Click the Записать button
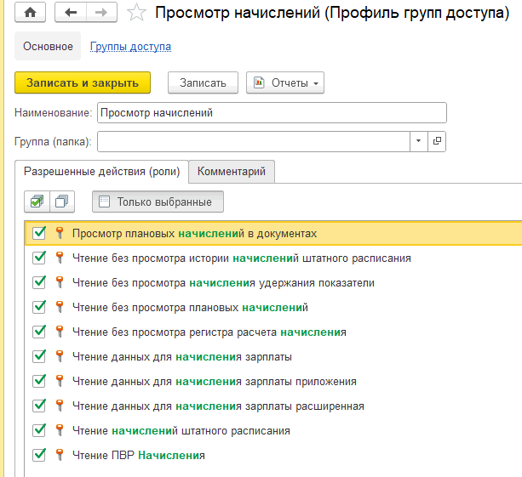This screenshot has width=522, height=477. click(203, 82)
